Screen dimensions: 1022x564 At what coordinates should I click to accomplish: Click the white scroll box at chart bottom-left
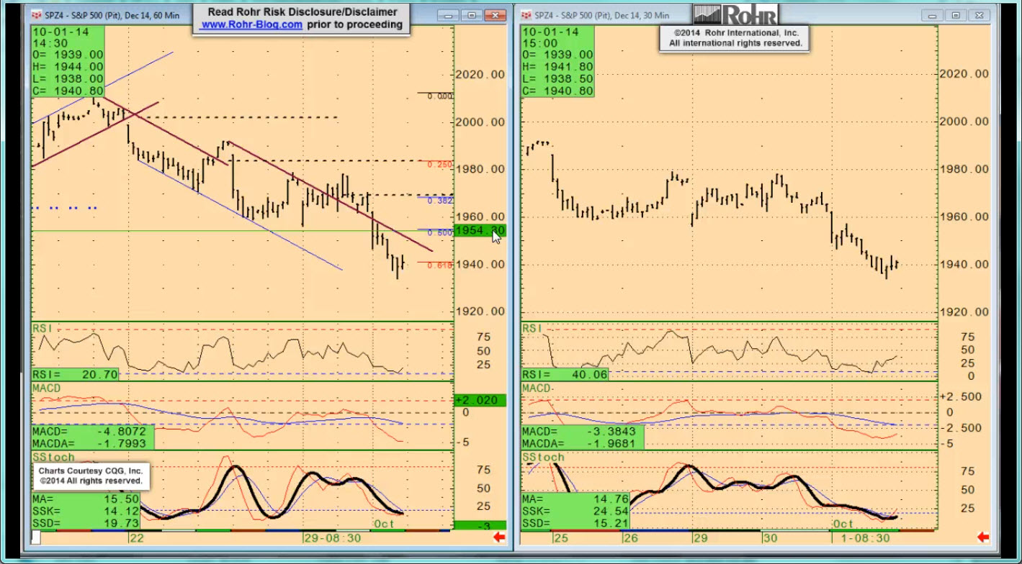tap(36, 537)
